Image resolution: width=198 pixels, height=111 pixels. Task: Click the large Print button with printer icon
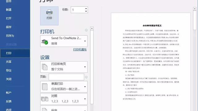[x=49, y=16]
